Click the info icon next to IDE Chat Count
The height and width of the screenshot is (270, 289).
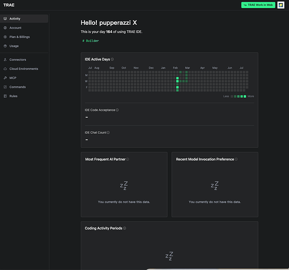[108, 133]
